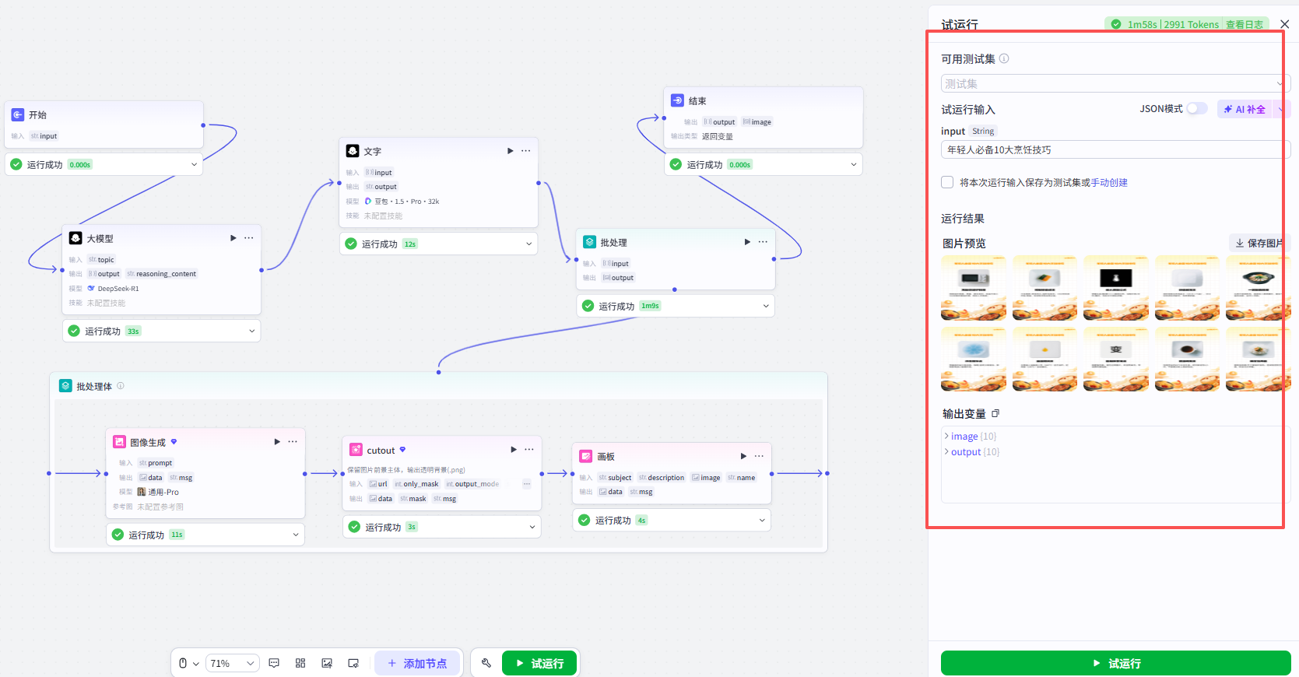1299x677 pixels.
Task: Run the 图像生成 node with play icon
Action: (x=277, y=442)
